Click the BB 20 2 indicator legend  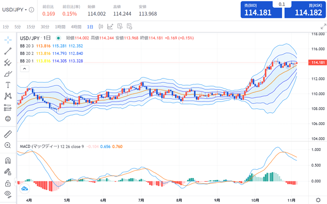tap(27, 53)
